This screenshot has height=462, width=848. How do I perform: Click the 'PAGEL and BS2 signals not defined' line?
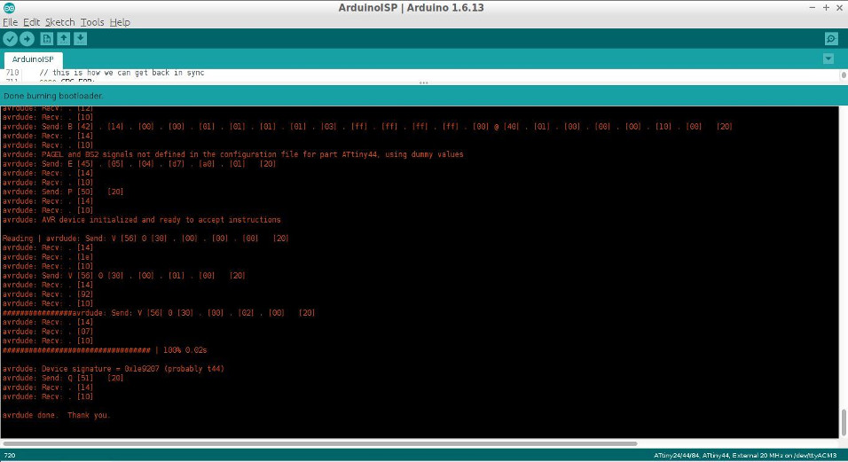tap(232, 154)
